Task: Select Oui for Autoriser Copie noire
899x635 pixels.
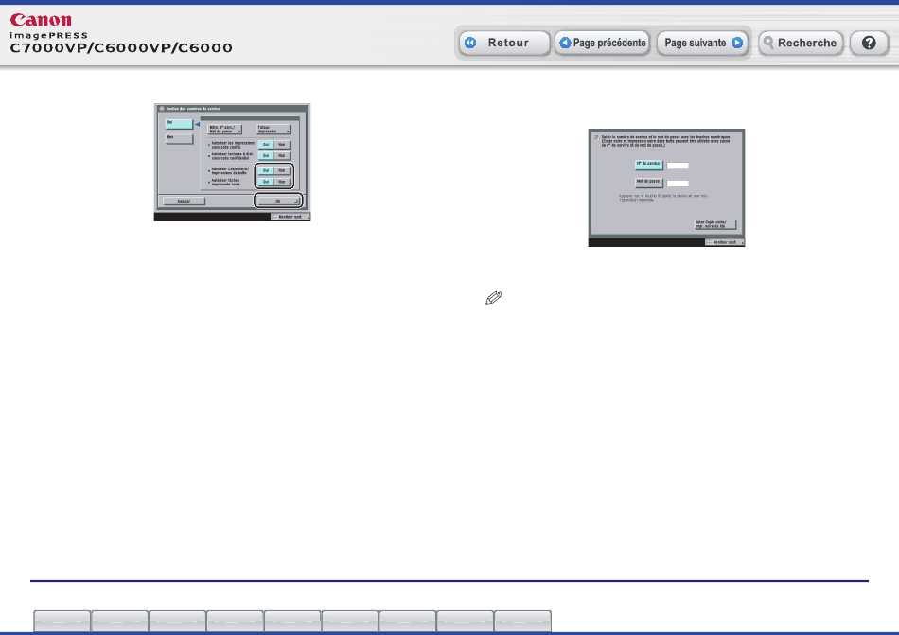Action: [267, 170]
